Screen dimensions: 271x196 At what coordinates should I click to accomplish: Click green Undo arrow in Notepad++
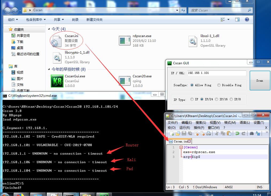[237, 133]
